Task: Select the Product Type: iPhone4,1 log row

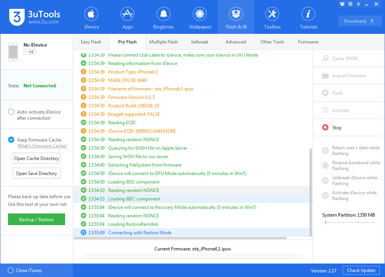Action: click(191, 72)
